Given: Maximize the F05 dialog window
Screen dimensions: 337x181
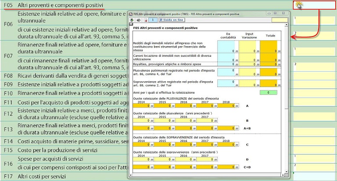Looking at the screenshot, I should click(x=275, y=13).
